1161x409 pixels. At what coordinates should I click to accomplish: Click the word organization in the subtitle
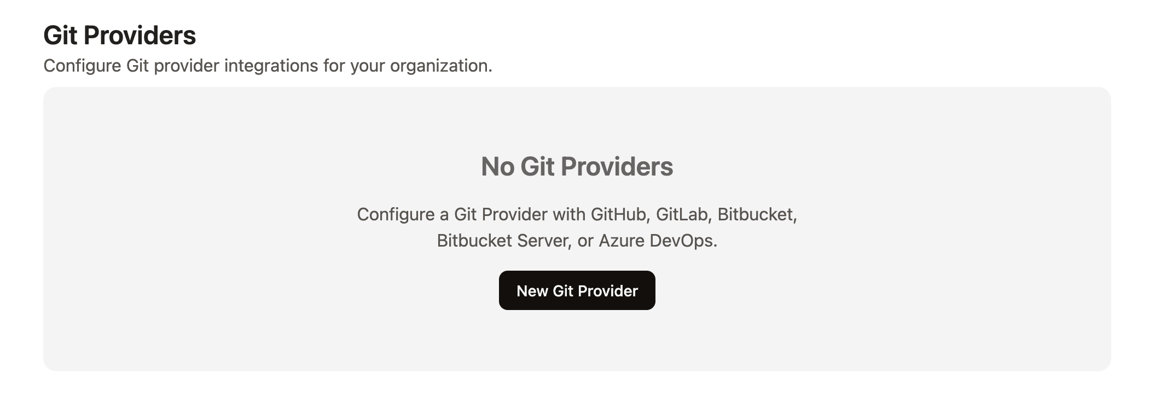(439, 66)
